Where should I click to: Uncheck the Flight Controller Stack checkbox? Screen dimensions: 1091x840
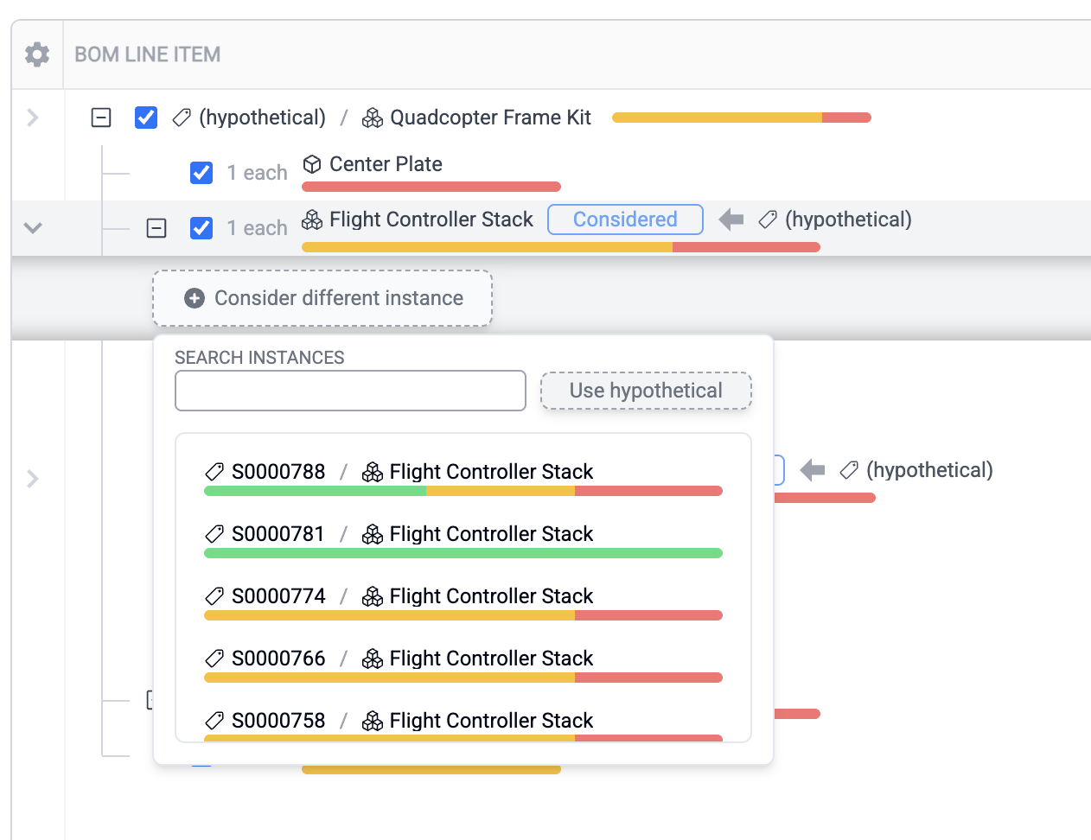[201, 228]
